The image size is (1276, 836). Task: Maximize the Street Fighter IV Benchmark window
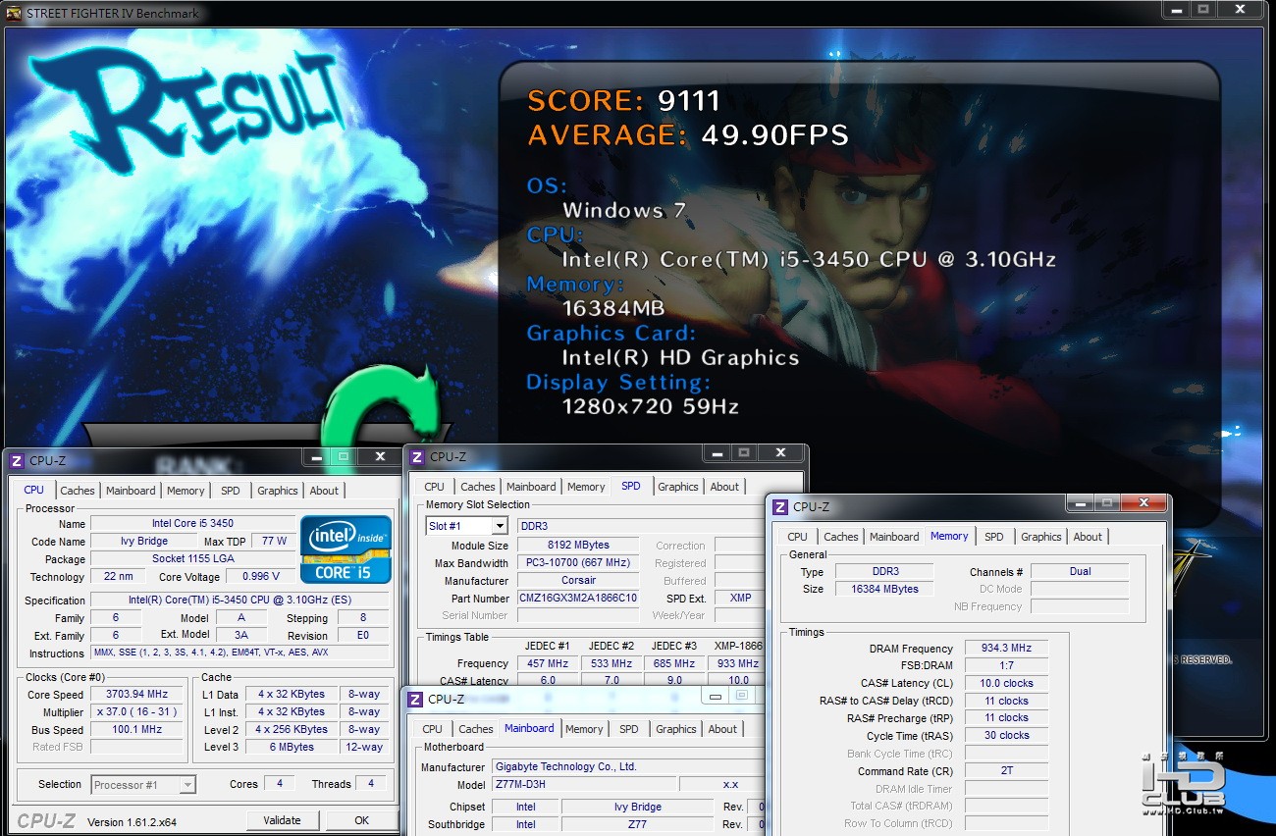[1203, 10]
